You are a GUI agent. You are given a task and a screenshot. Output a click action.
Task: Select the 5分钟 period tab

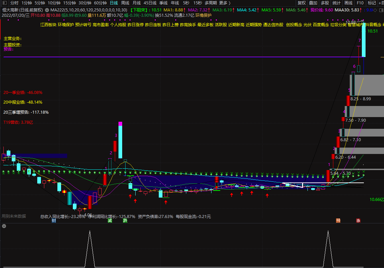click(x=40, y=3)
